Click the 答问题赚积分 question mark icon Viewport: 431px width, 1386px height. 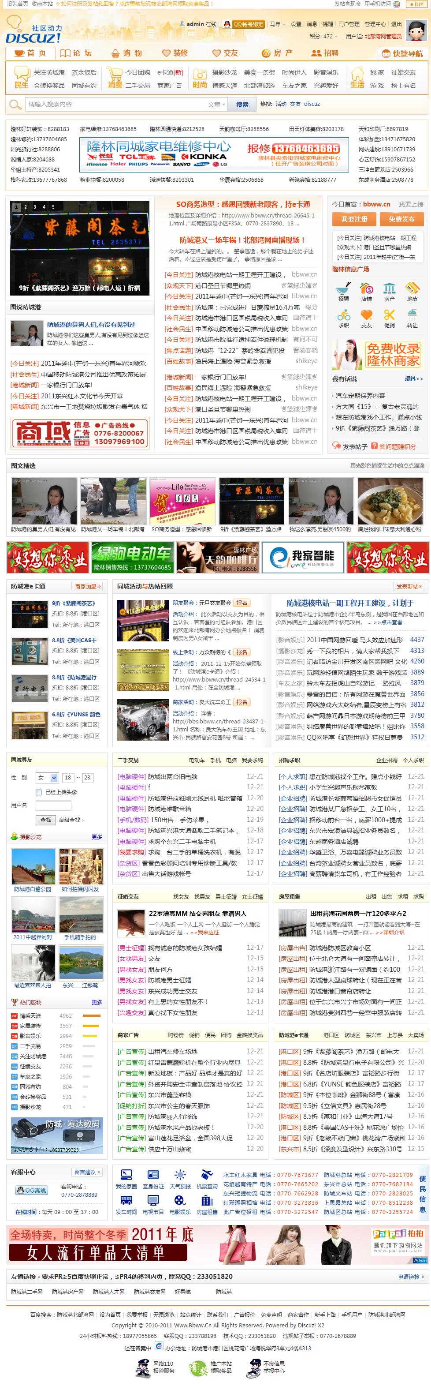[375, 446]
